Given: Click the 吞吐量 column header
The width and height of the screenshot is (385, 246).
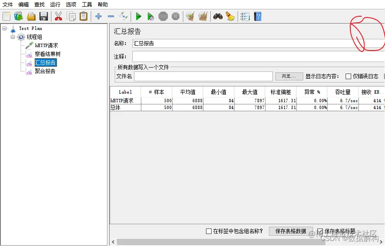Looking at the screenshot, I should pos(343,92).
